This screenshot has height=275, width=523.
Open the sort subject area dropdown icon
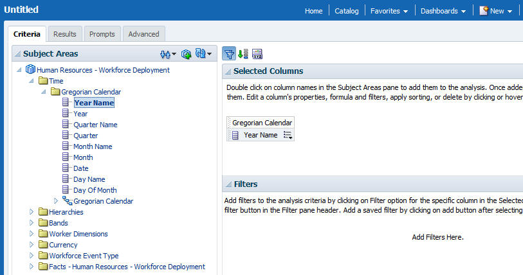click(x=168, y=54)
